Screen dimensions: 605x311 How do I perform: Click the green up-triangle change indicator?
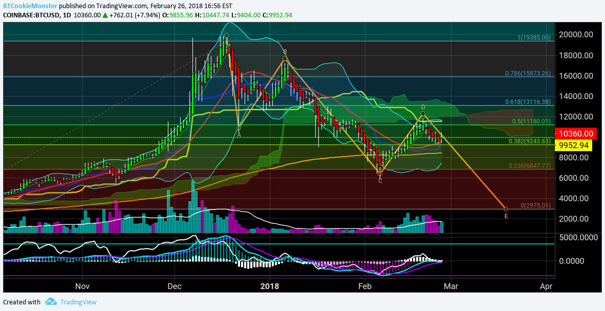(104, 15)
